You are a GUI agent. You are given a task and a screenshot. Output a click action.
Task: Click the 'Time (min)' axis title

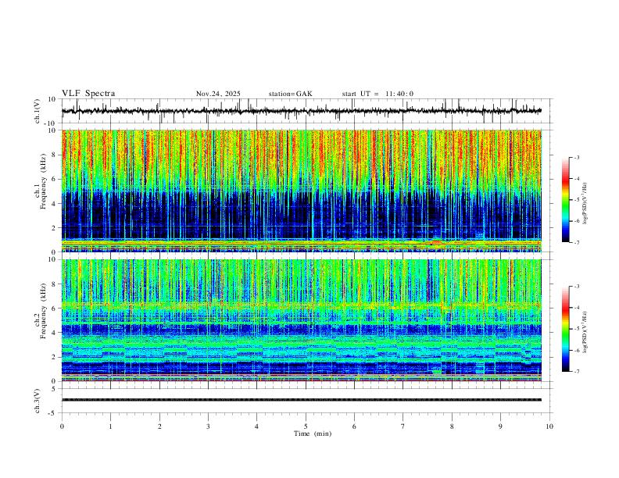(x=313, y=433)
